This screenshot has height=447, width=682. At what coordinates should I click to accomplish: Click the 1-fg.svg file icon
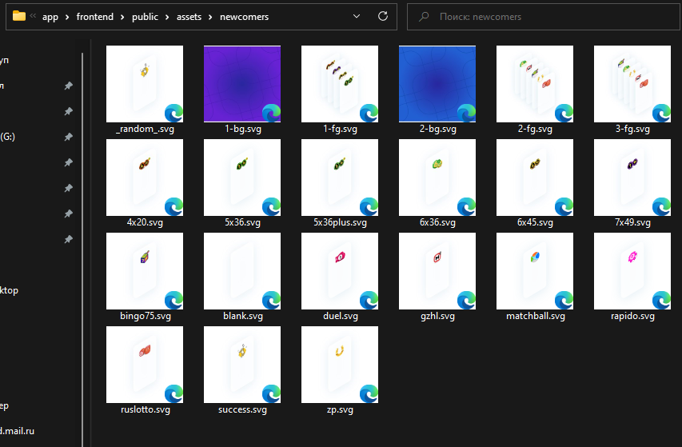click(340, 84)
